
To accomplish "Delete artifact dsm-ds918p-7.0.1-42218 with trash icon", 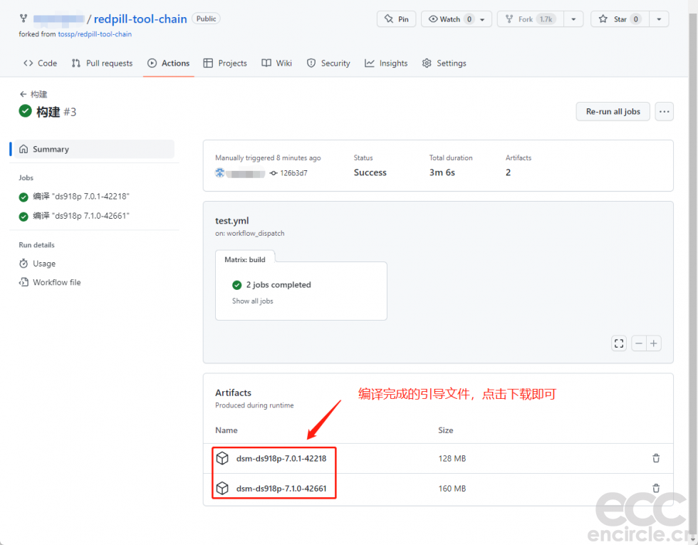I will click(656, 458).
